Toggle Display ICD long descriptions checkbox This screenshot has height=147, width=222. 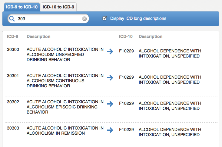105,18
